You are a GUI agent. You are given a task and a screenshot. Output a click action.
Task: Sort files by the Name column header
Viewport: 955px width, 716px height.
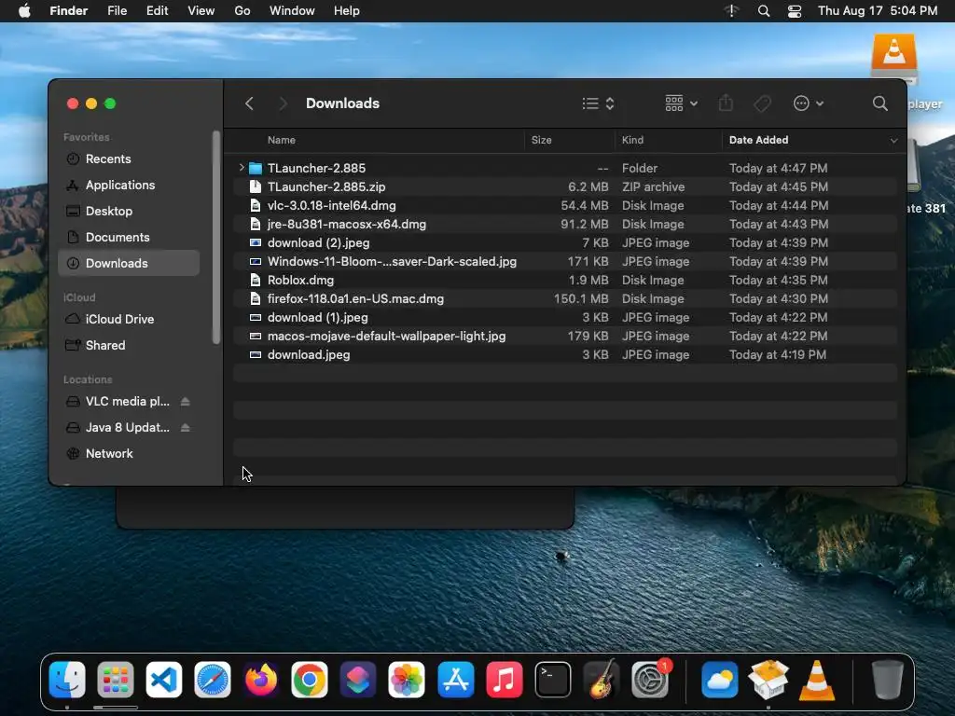(x=282, y=140)
